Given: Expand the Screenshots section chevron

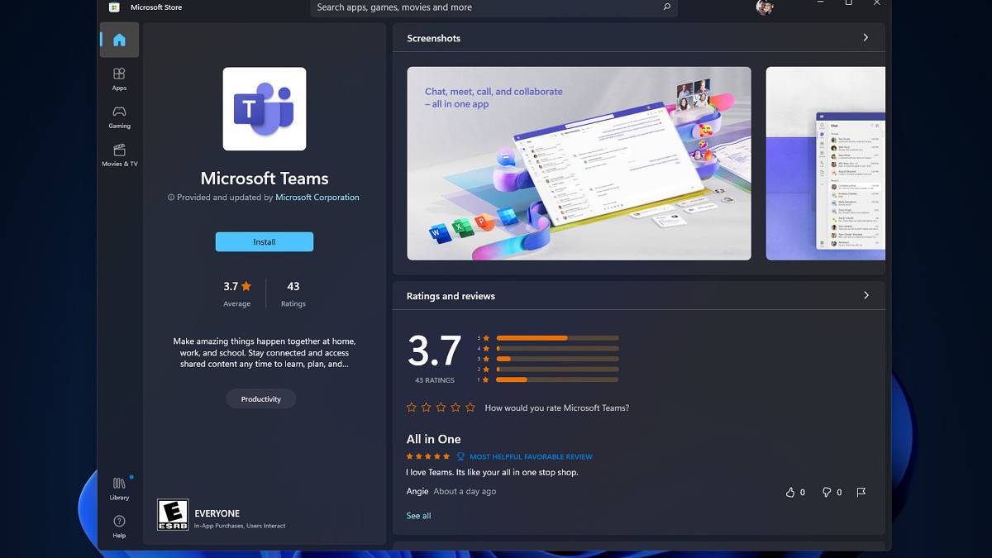Looking at the screenshot, I should coord(866,38).
